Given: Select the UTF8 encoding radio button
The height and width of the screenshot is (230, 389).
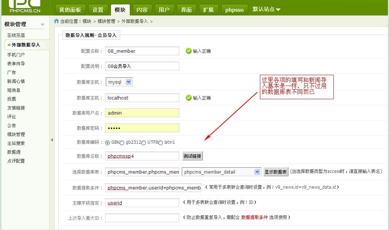Looking at the screenshot, I should (144, 143).
